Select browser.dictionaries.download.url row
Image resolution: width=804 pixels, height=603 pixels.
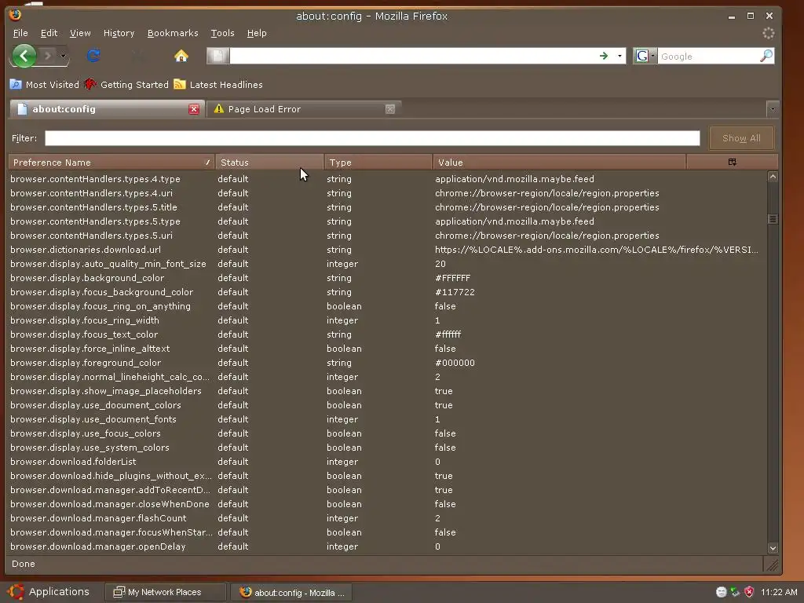387,250
